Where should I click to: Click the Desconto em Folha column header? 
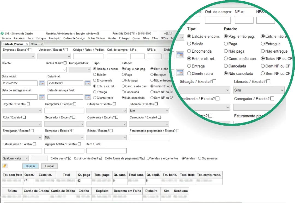(x=127, y=191)
